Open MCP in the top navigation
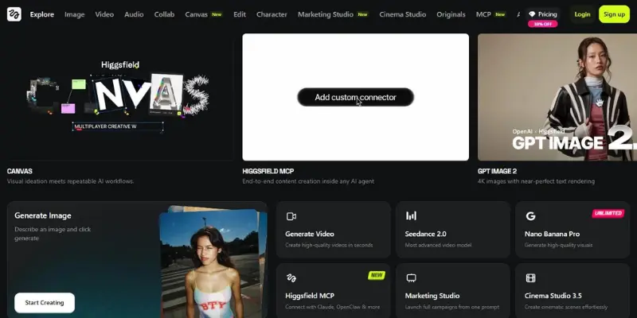The height and width of the screenshot is (318, 637). [483, 14]
